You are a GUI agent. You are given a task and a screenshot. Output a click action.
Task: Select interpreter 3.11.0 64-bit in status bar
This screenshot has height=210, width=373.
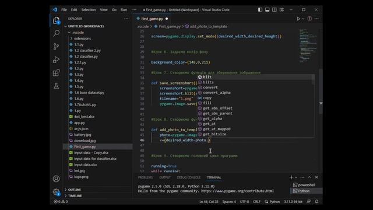[x=293, y=201]
